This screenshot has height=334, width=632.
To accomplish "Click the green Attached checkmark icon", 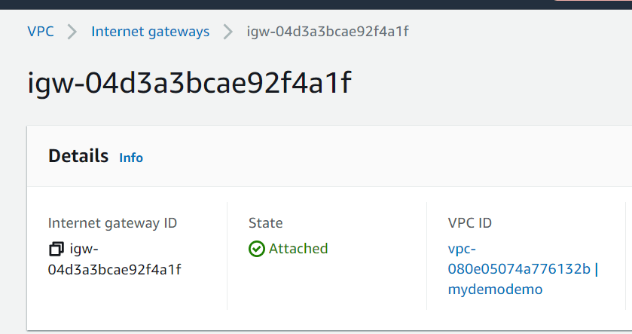I will pyautogui.click(x=257, y=249).
